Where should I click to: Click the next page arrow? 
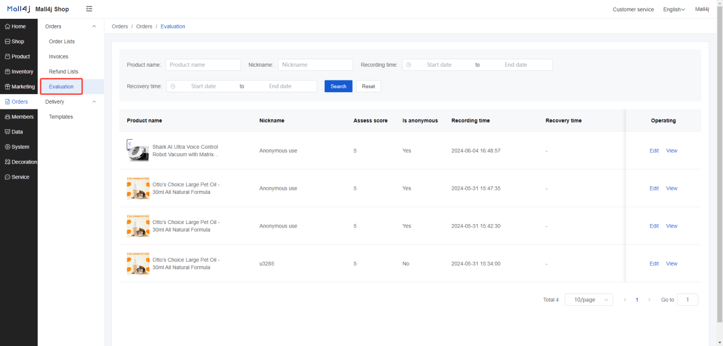tap(649, 300)
